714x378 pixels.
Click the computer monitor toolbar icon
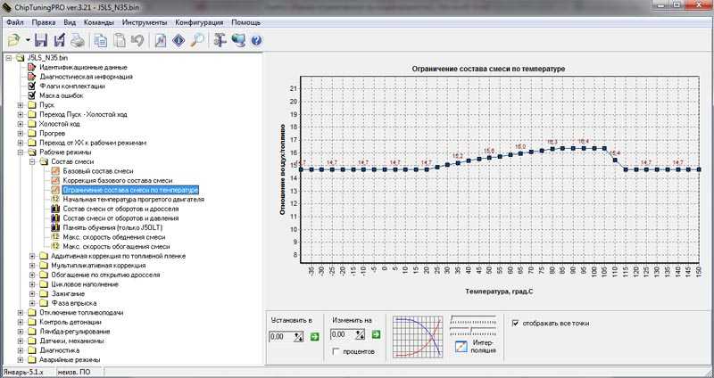[238, 40]
